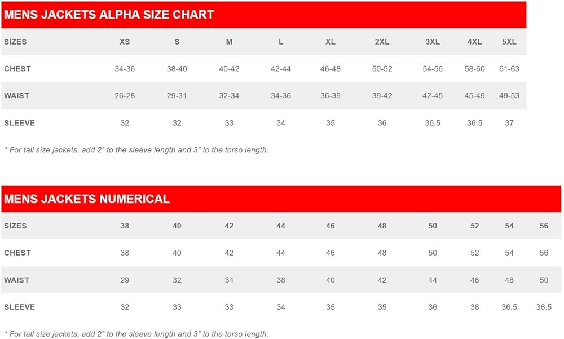Click the WAIST row label in the numerical chart

pyautogui.click(x=16, y=280)
